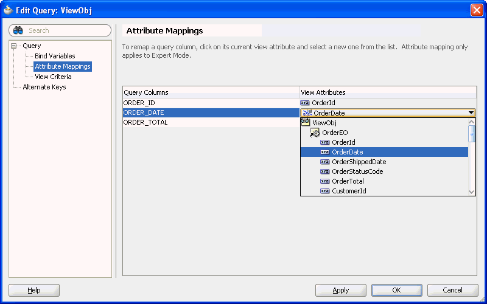Click the dropdown list scroll up arrow

471,122
